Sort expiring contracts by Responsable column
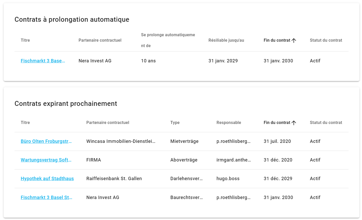The image size is (362, 220). (x=229, y=123)
